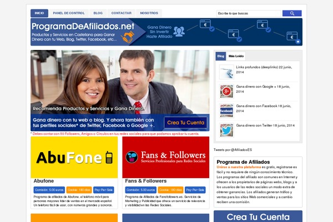Open the CONTACTAR menu item
Viewport: 333px width, 222px height.
pos(121,13)
